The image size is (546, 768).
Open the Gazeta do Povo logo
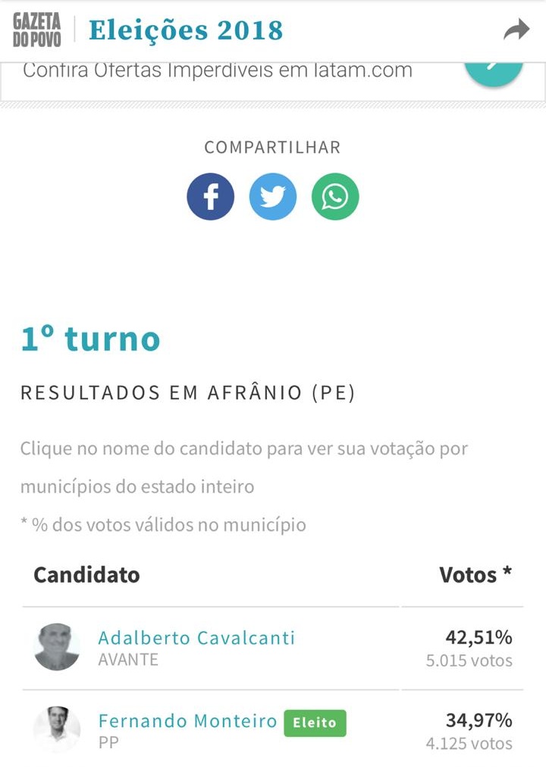click(x=37, y=30)
